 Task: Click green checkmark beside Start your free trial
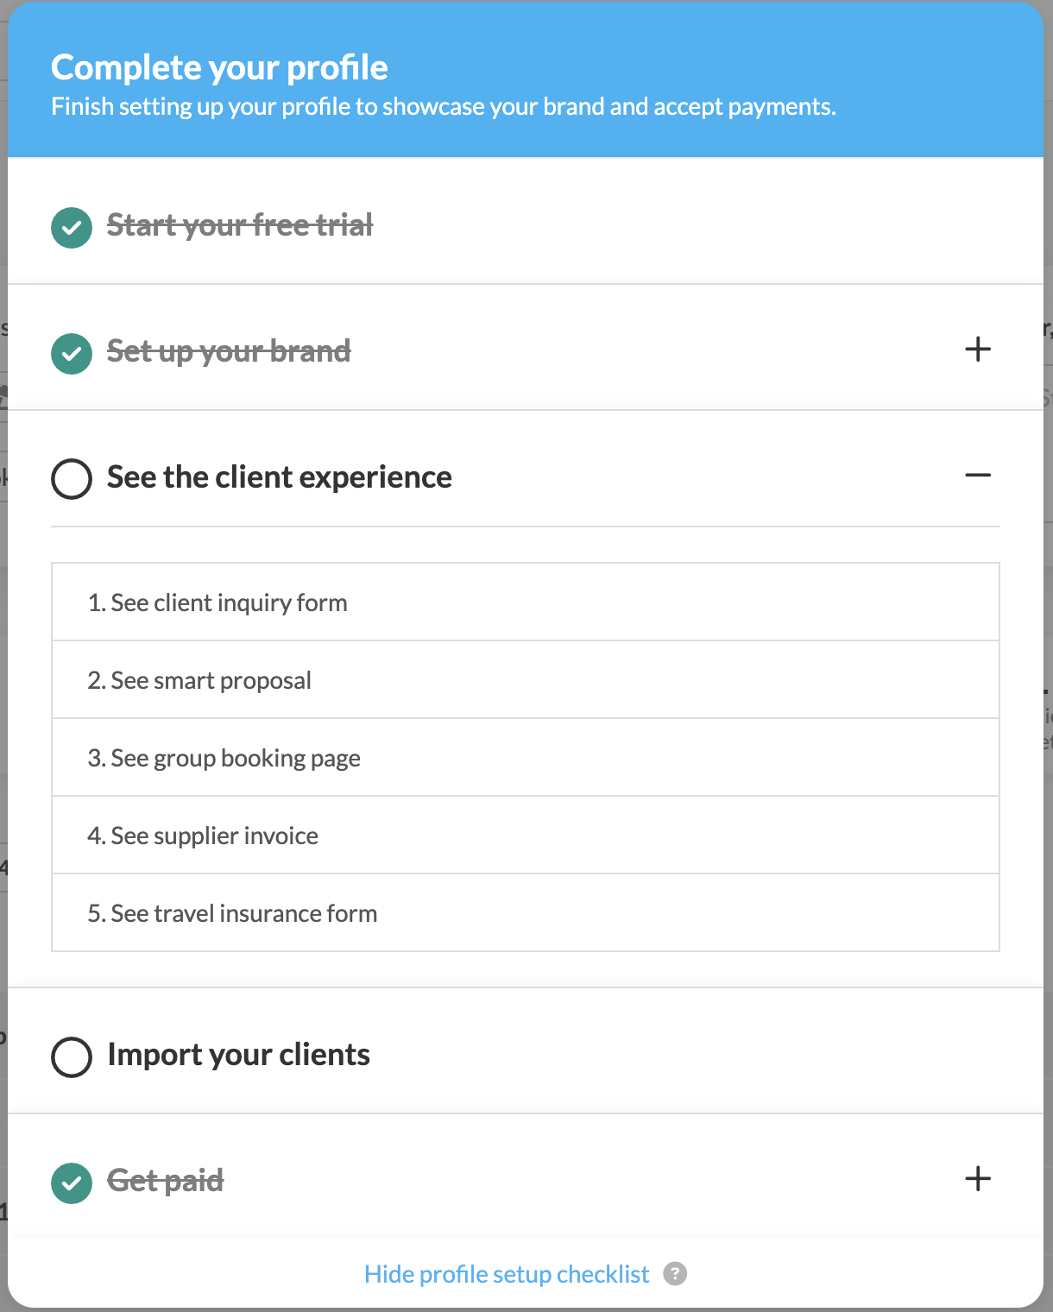tap(72, 228)
